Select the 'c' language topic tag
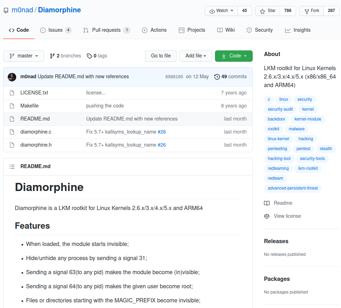 [x=269, y=99]
